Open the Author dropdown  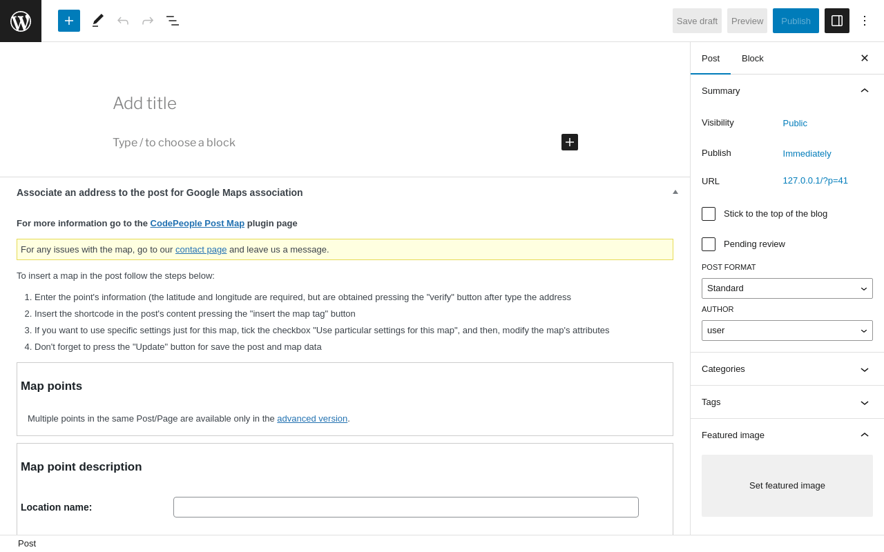click(x=787, y=331)
